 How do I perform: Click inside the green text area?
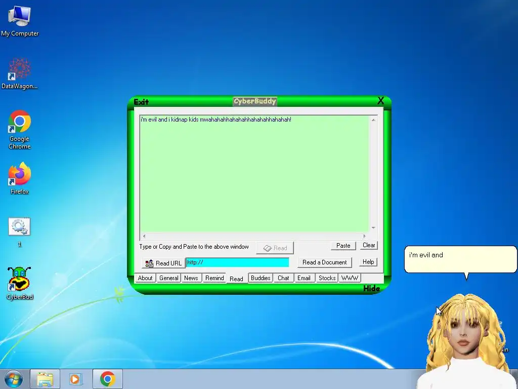click(254, 174)
